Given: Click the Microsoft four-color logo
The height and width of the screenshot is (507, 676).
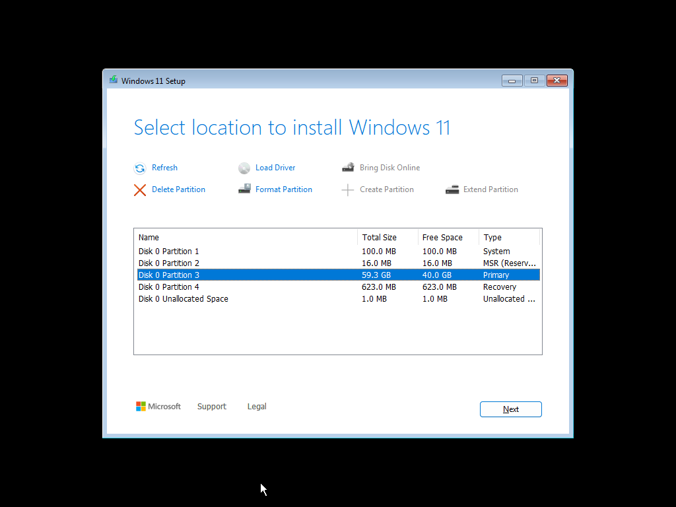Looking at the screenshot, I should [141, 407].
